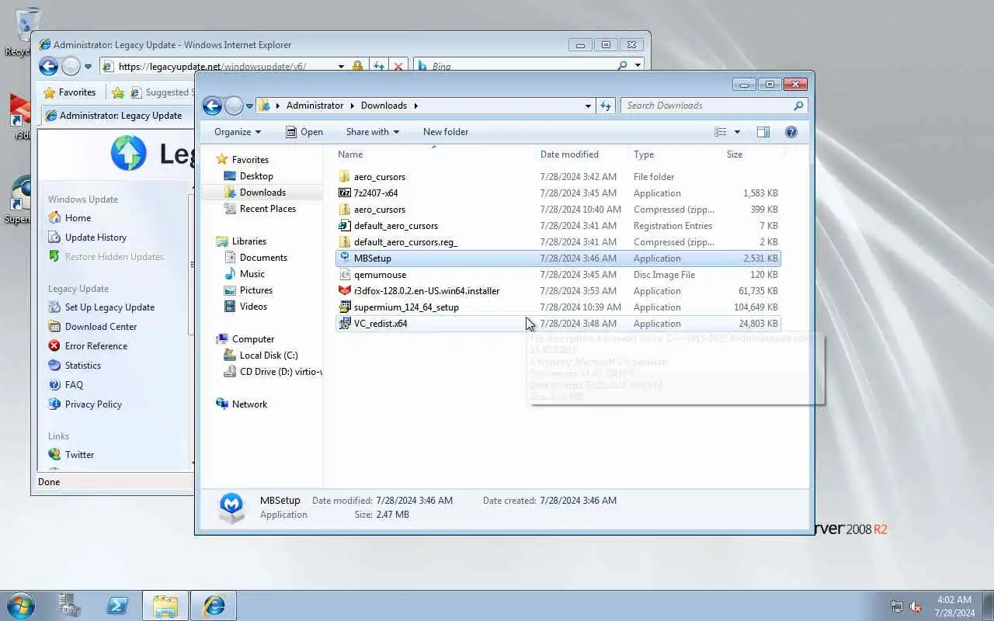994x621 pixels.
Task: Open the FAQ link
Action: click(74, 385)
